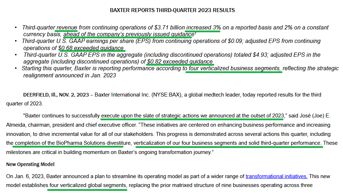343x193 pixels.
Task: Click the phrase '$0.82 exceeded guidance'
Action: click(180, 62)
